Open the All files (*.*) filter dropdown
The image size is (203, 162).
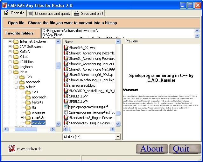pyautogui.click(x=118, y=137)
